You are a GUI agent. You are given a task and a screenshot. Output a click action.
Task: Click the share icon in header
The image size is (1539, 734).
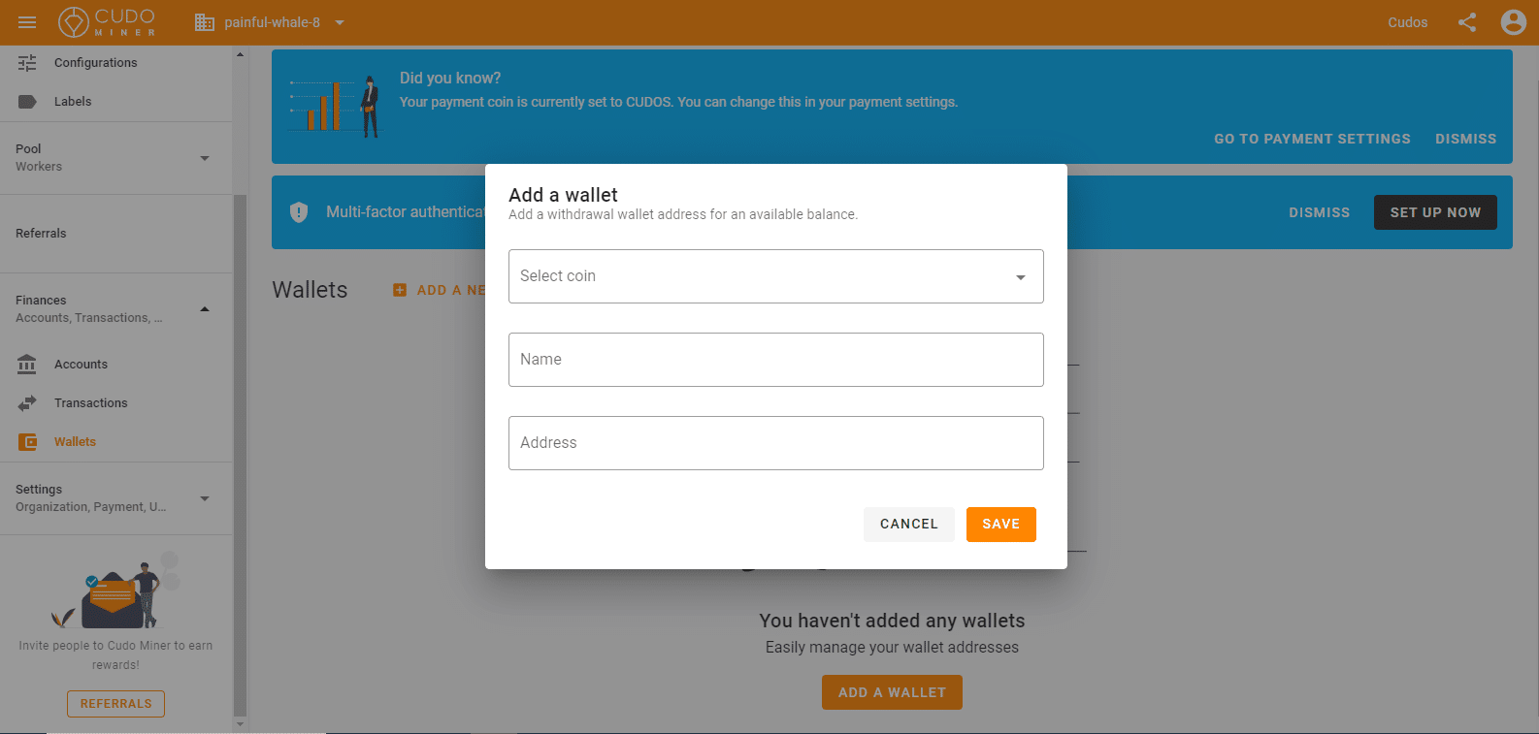[1467, 22]
